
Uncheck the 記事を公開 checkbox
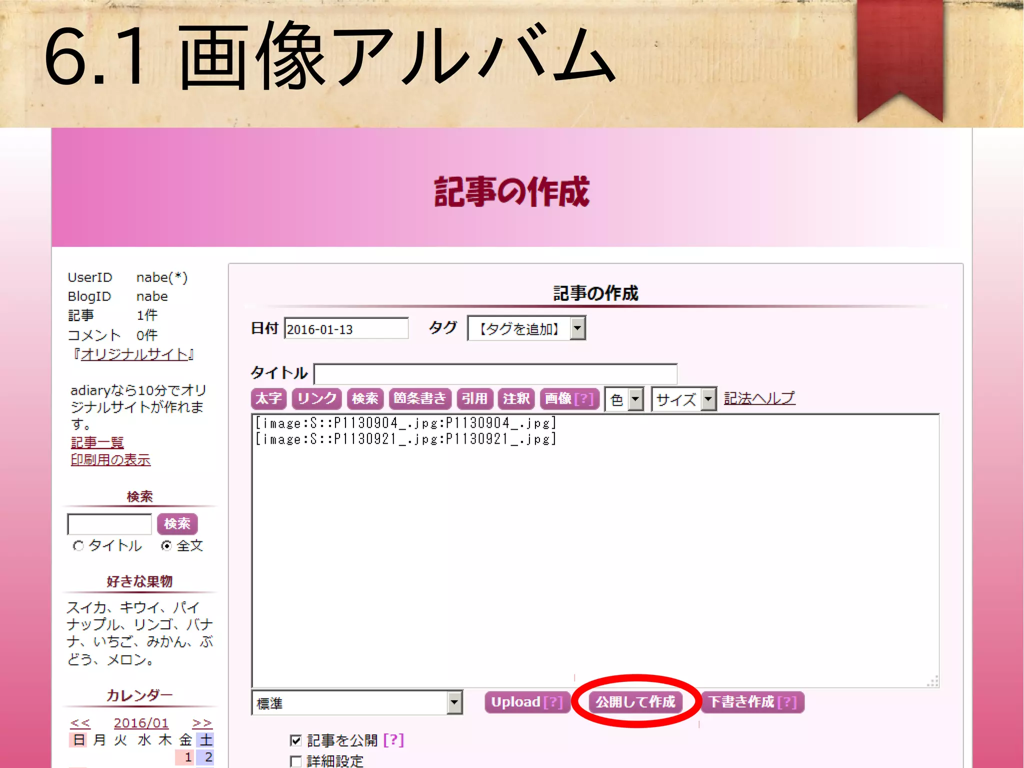[x=295, y=740]
